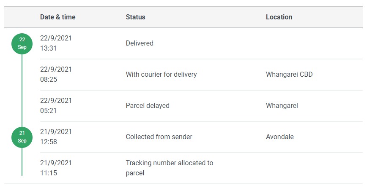Click the 22/9/2021 05:21 timestamp
This screenshot has width=375, height=188.
56,105
